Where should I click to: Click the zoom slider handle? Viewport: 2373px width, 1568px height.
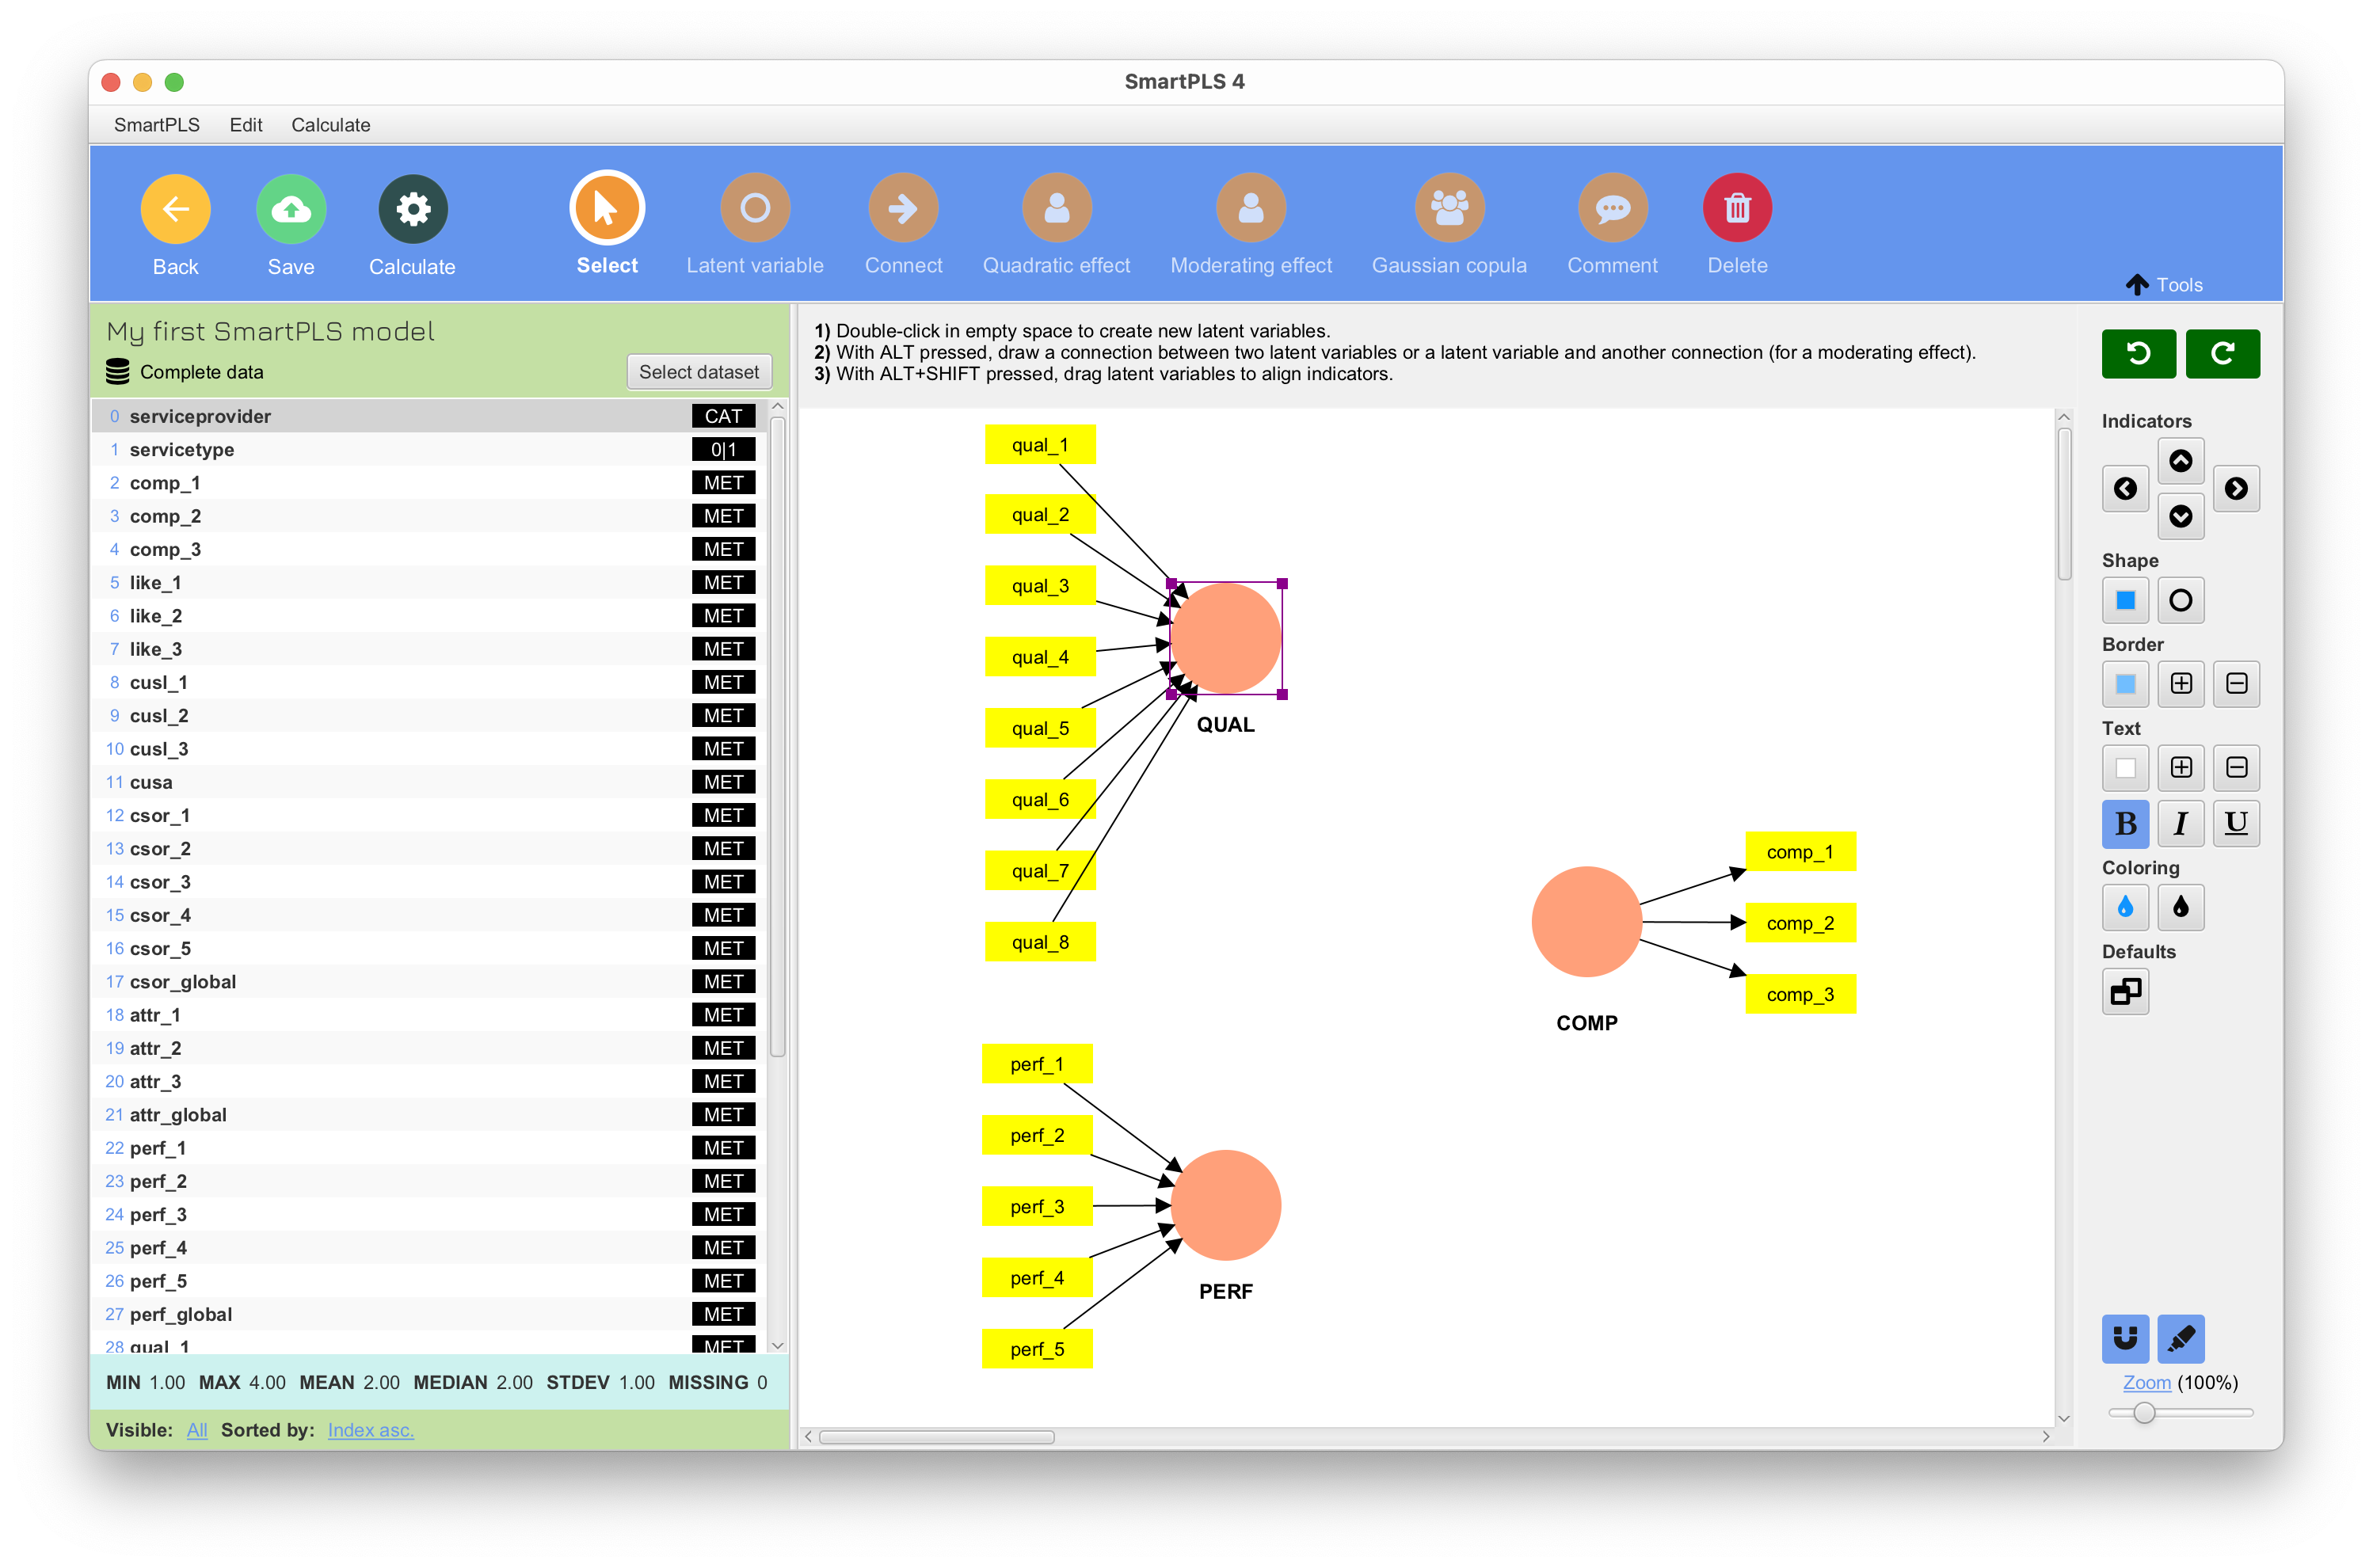(2144, 1413)
